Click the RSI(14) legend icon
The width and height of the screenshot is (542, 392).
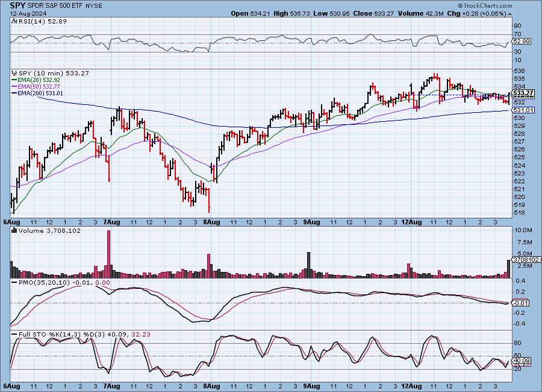tap(14, 21)
